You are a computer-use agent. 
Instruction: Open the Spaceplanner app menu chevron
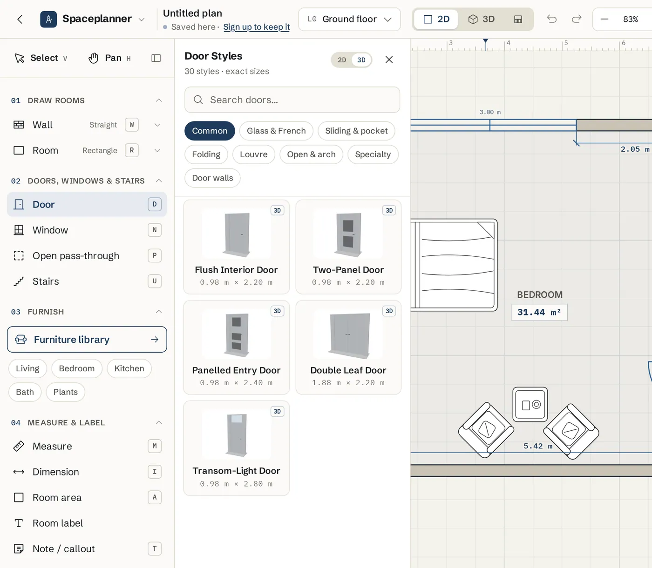click(x=142, y=20)
